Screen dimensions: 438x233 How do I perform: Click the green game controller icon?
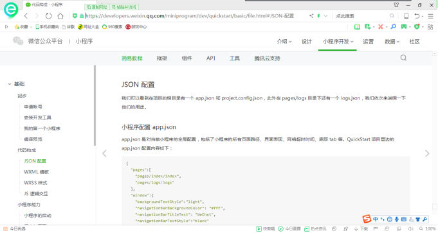[404, 27]
